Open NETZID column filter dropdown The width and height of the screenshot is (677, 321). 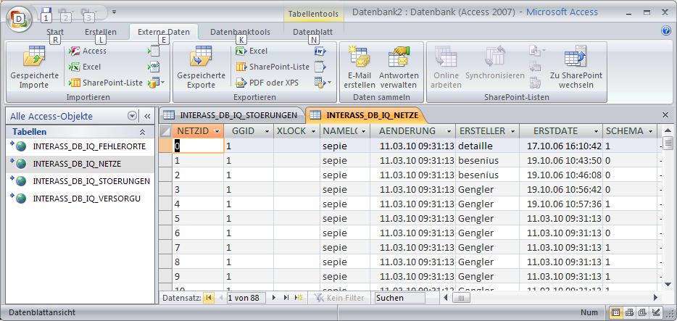217,131
